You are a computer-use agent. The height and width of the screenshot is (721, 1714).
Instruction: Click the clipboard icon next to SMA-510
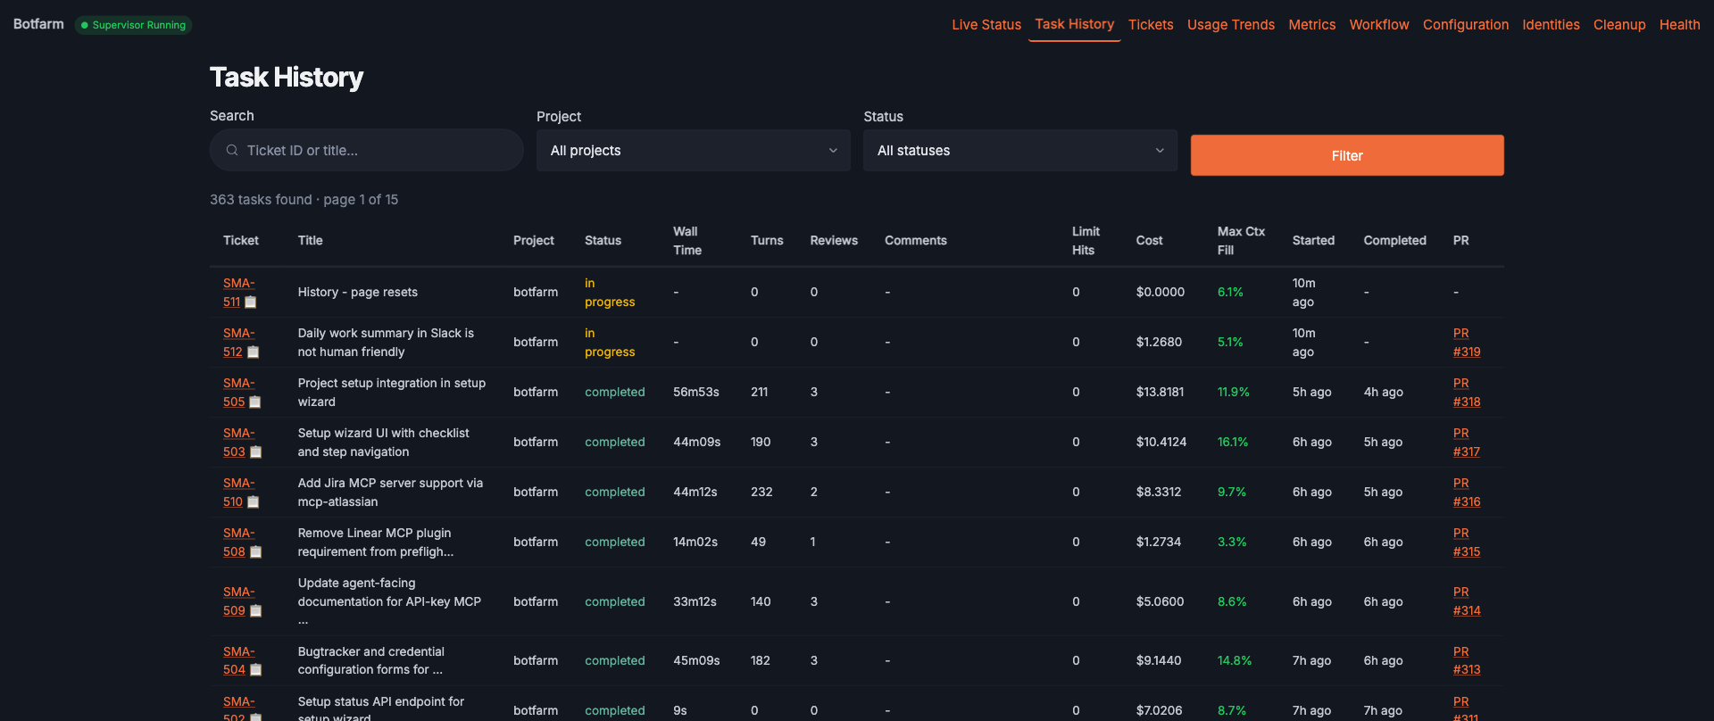(x=254, y=502)
